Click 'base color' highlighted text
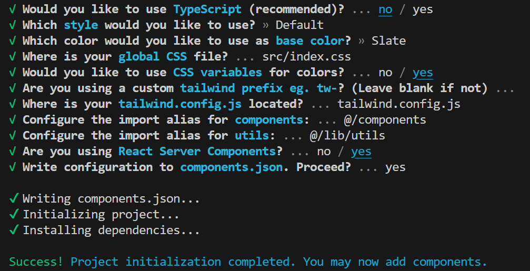Screen dimensions: 530x271 coord(310,41)
